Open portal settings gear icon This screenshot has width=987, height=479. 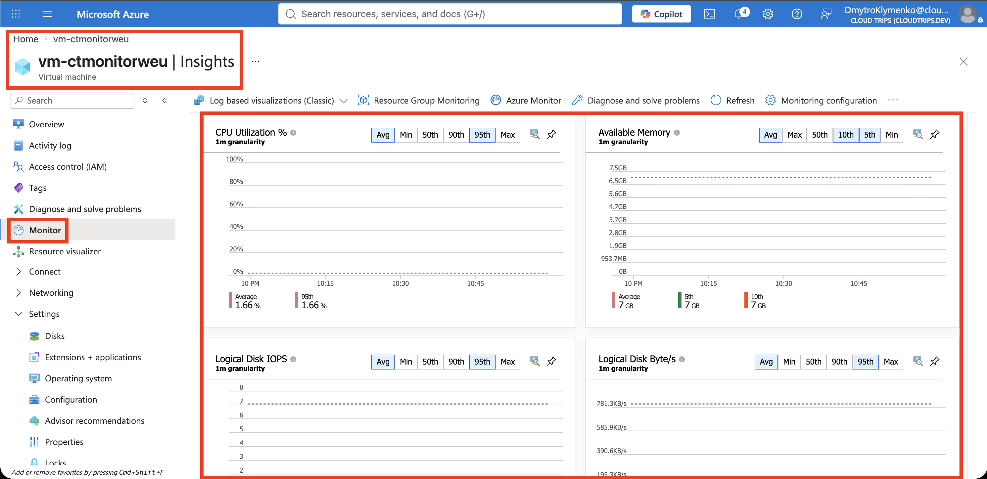coord(768,14)
